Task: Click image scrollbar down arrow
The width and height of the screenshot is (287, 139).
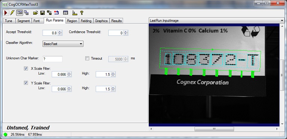Action: pyautogui.click(x=282, y=124)
